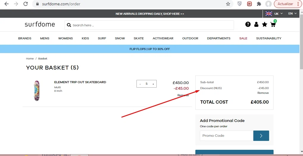The image size is (303, 156).
Task: Increase skateboard quantity with plus
Action: pos(153,84)
